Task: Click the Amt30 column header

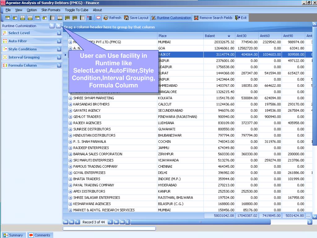Action: coord(247,36)
